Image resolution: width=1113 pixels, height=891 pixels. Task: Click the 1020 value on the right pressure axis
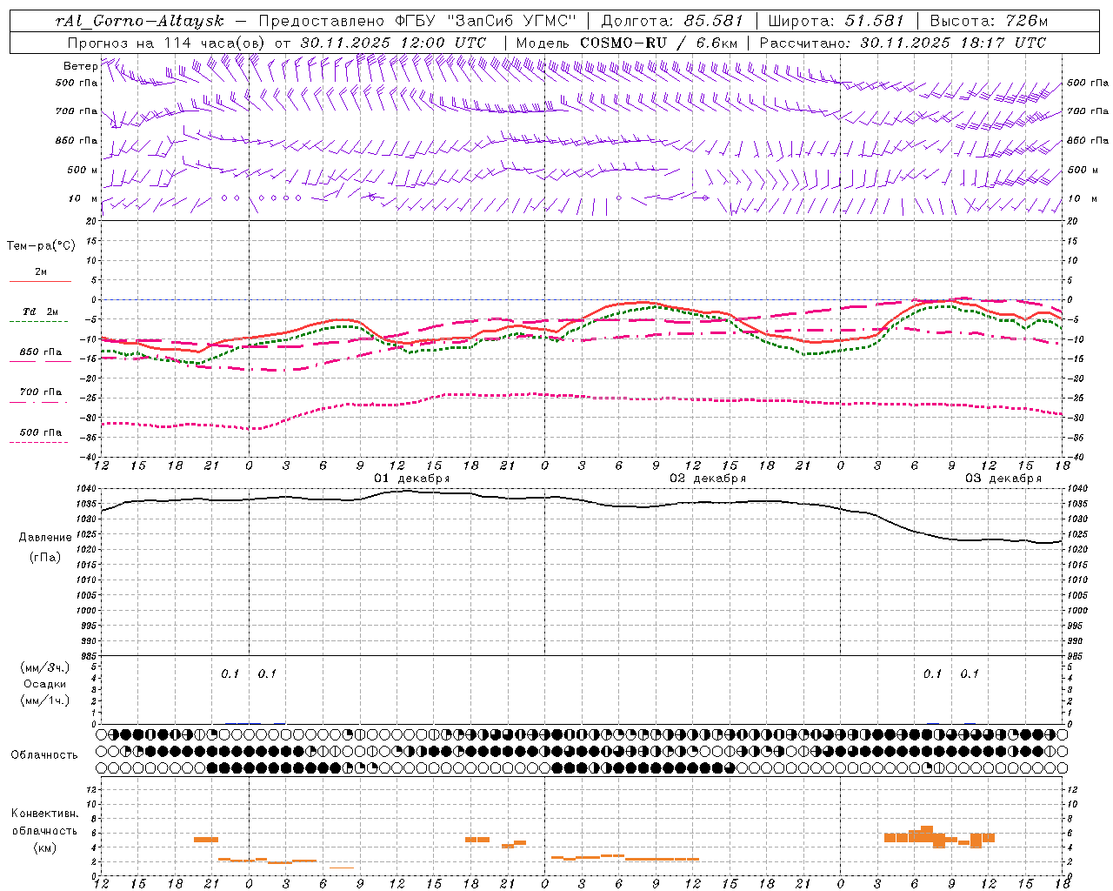1077,550
